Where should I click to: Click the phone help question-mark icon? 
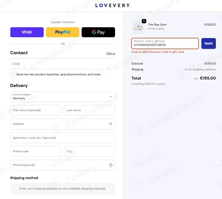pos(111,165)
